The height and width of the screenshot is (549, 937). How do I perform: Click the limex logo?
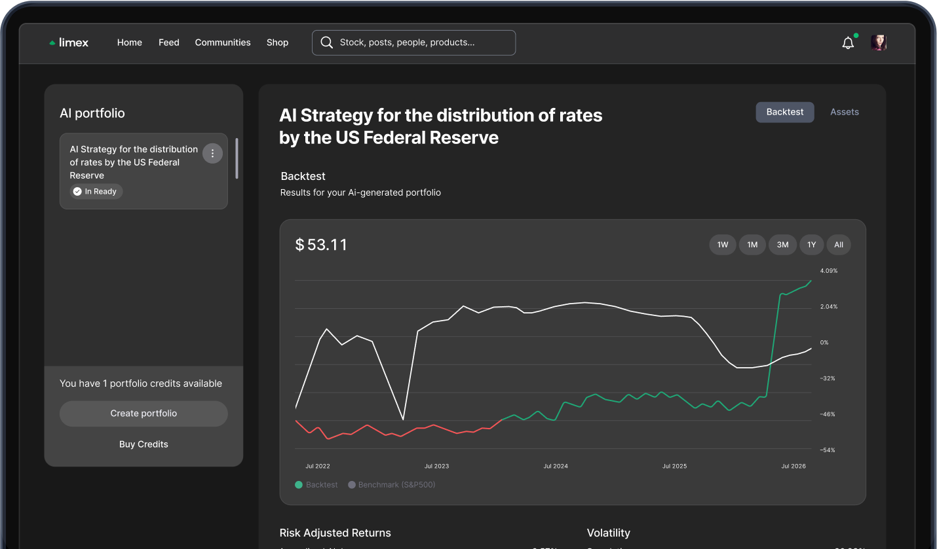tap(69, 43)
